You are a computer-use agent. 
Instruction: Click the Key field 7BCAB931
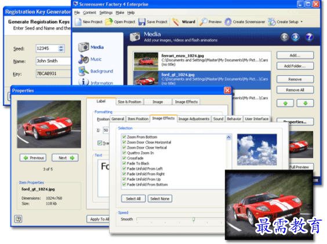[53, 73]
